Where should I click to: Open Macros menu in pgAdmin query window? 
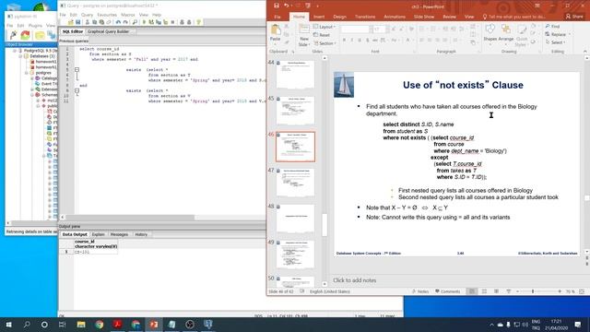127,15
